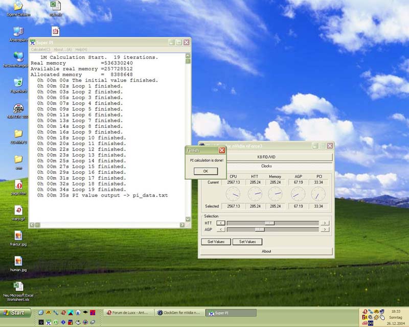Open the About menu in Super PI
The width and height of the screenshot is (409, 327).
tap(62, 50)
